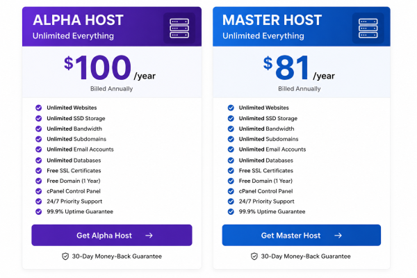Click the blue checkmark beside Unlimited Websites
Screen dimensions: 417x278
pos(231,108)
